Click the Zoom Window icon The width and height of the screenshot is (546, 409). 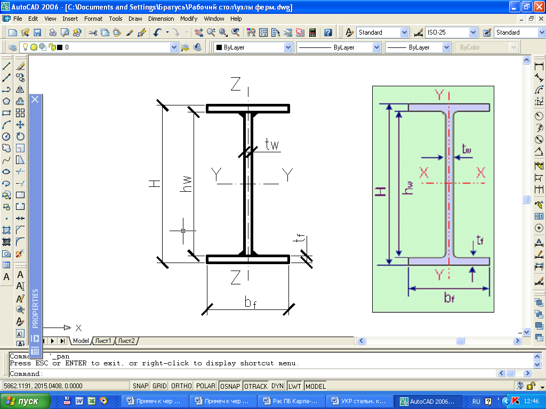point(223,32)
